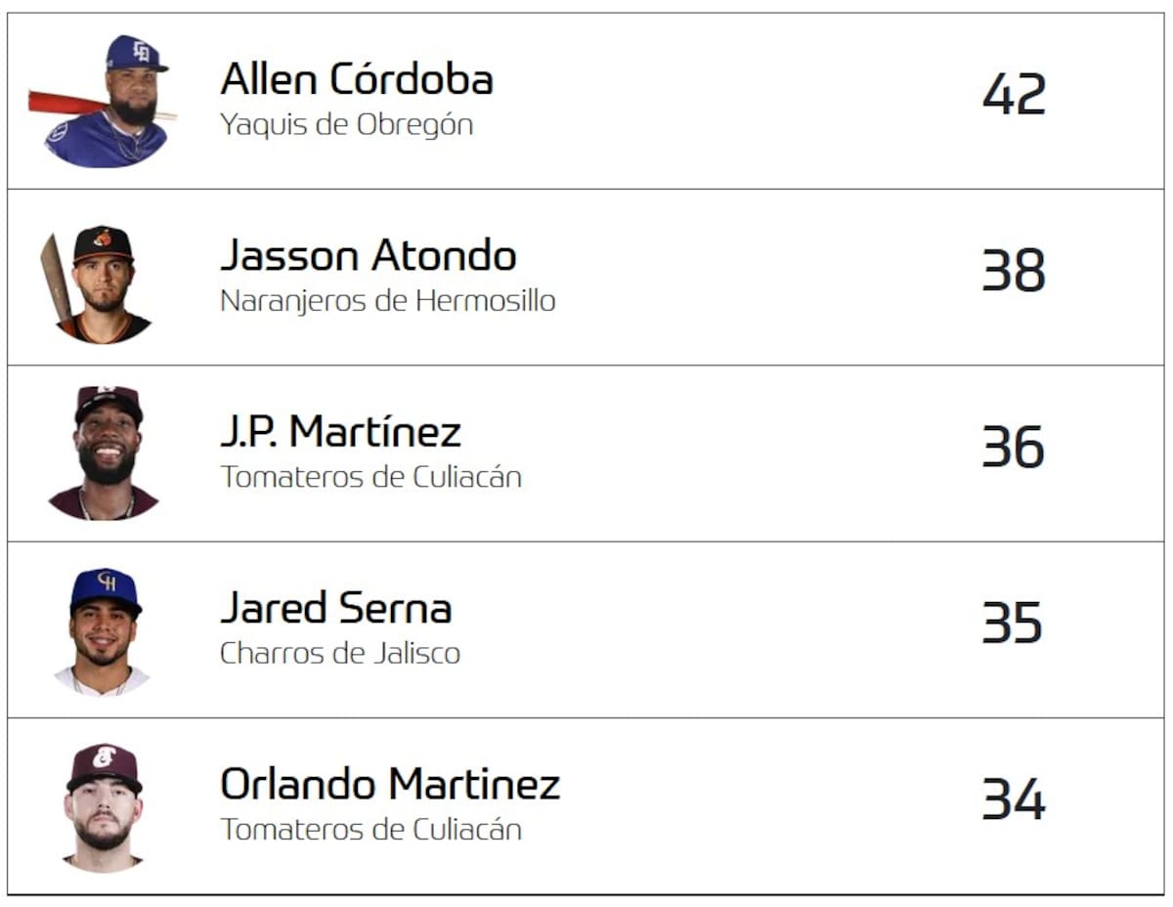Open Orlando Martinez's player name link
The image size is (1173, 907).
point(390,784)
